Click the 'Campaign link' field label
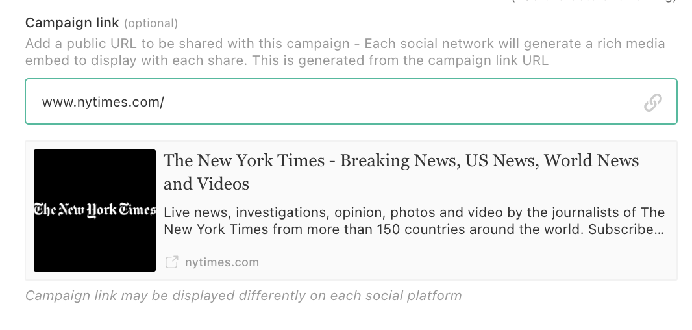The image size is (692, 330). point(72,23)
